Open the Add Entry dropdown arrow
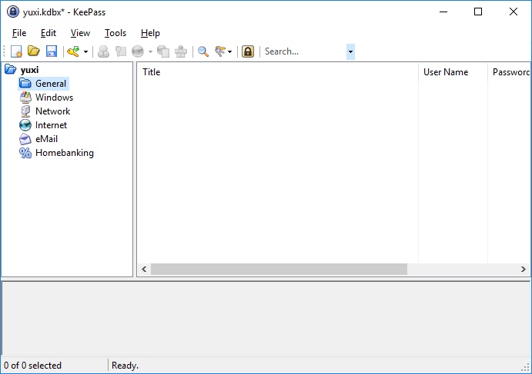 tap(85, 51)
